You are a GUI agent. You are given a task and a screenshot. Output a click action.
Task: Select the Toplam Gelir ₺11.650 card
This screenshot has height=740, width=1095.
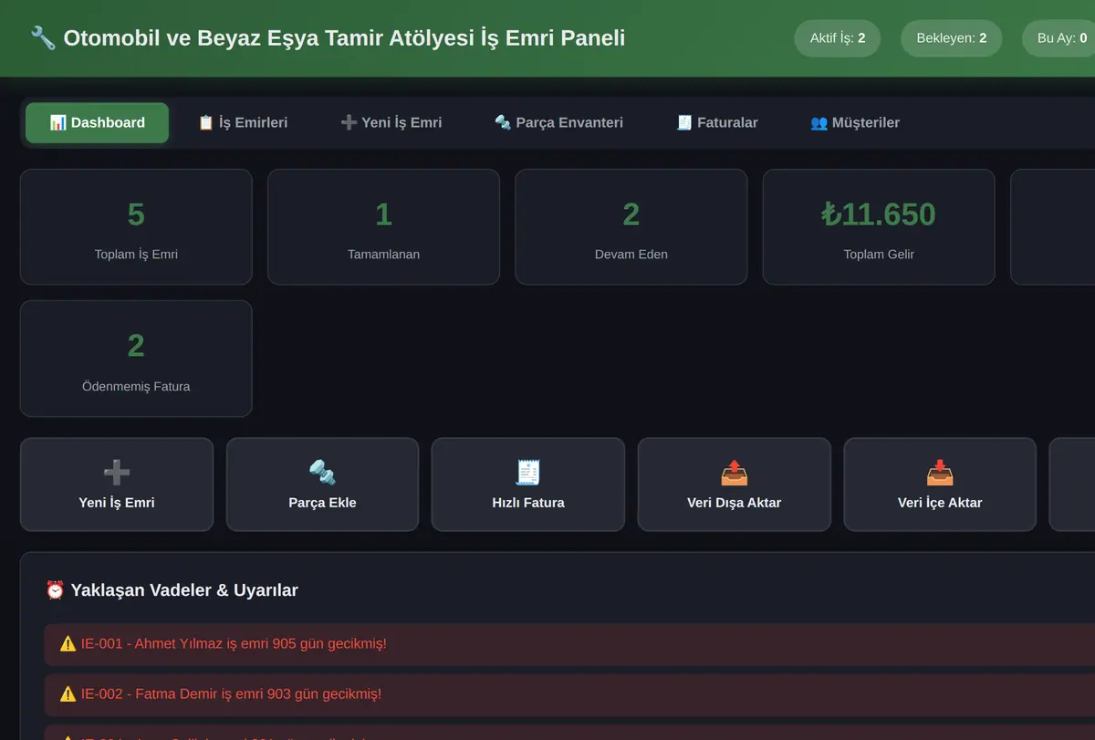click(879, 227)
